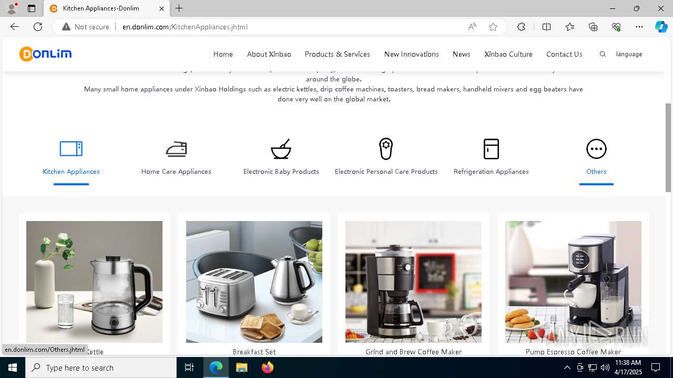Expand the language selector
This screenshot has height=378, width=673.
click(x=629, y=54)
